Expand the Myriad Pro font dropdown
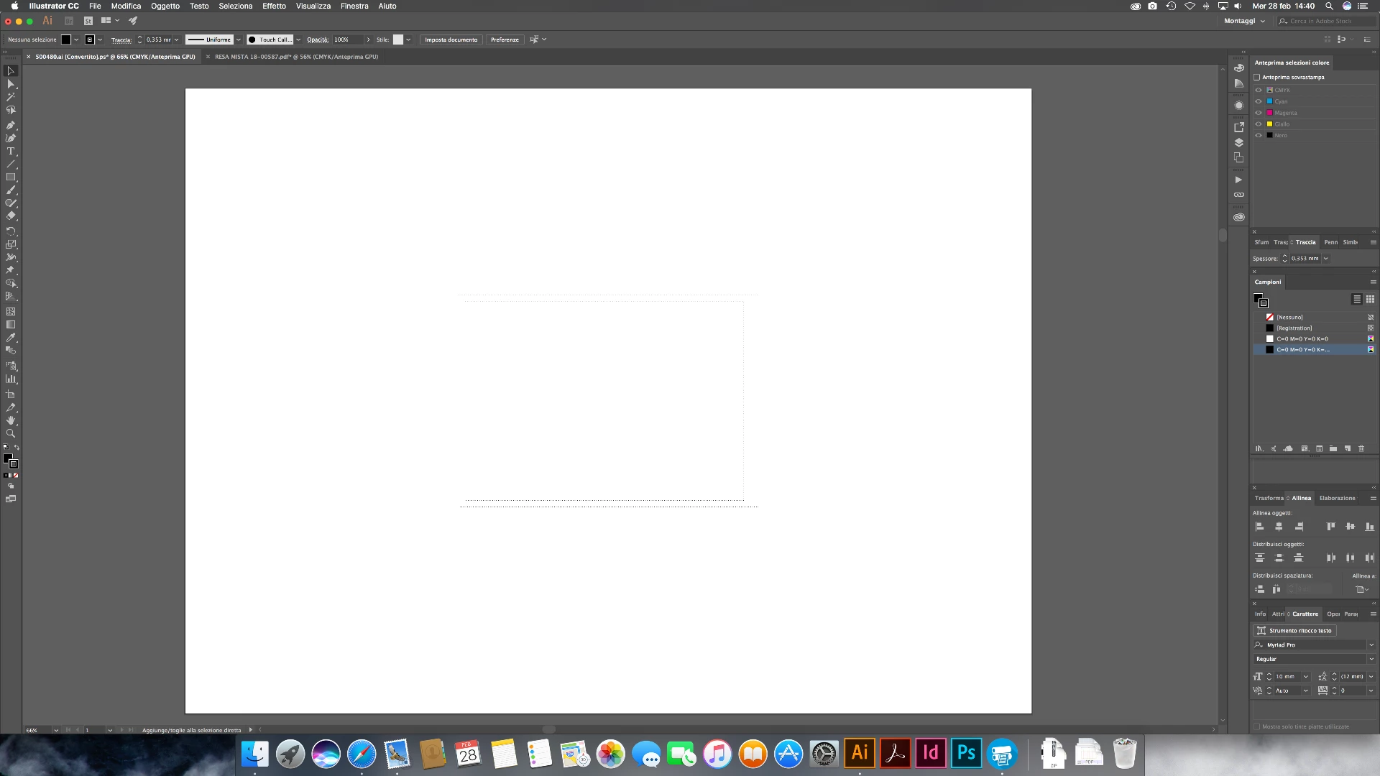Image resolution: width=1380 pixels, height=776 pixels. (1371, 645)
